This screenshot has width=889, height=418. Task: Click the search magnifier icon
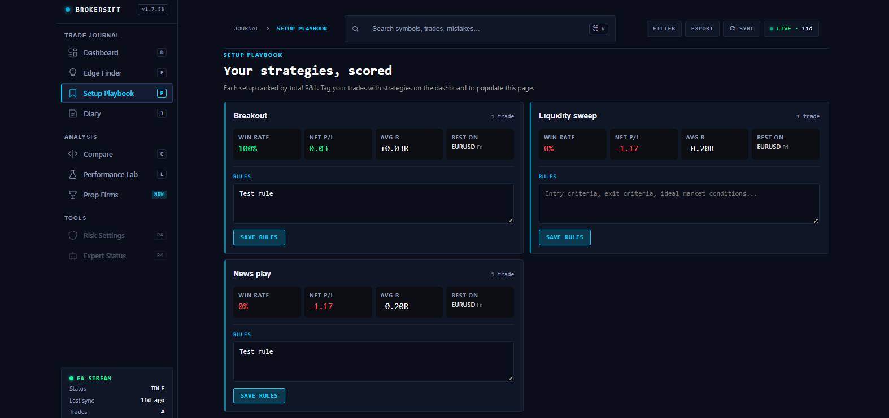[x=355, y=29]
